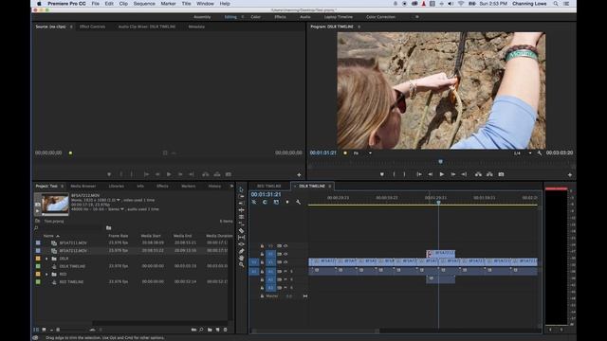607x341 pixels.
Task: Toggle Snap in the timeline
Action: [265, 202]
